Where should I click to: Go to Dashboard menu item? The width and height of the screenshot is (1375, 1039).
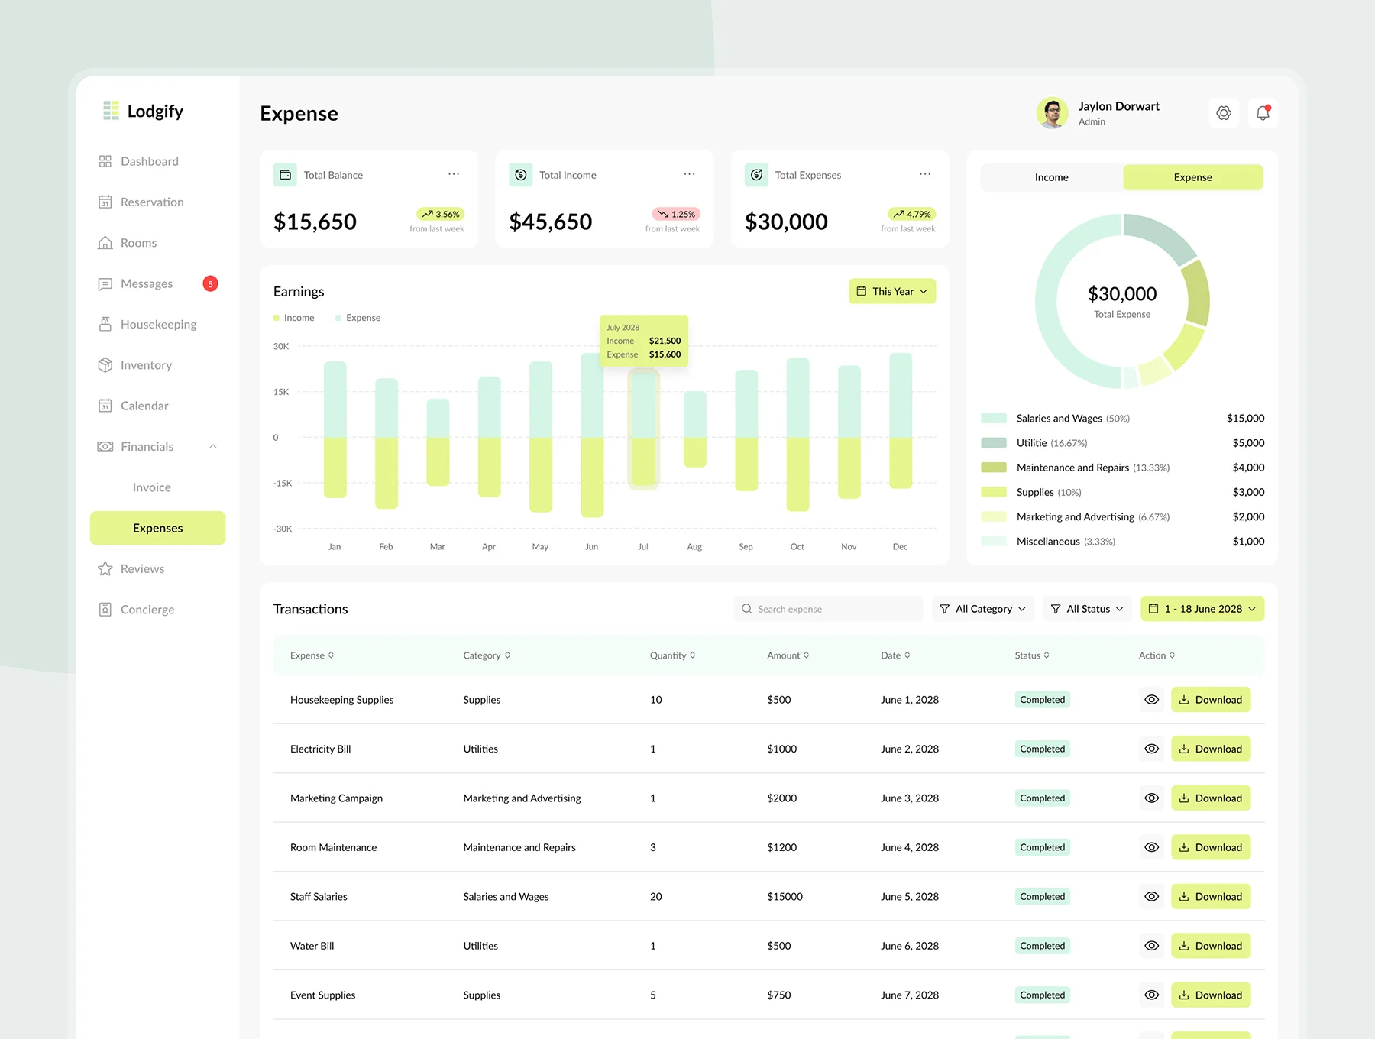click(x=150, y=161)
